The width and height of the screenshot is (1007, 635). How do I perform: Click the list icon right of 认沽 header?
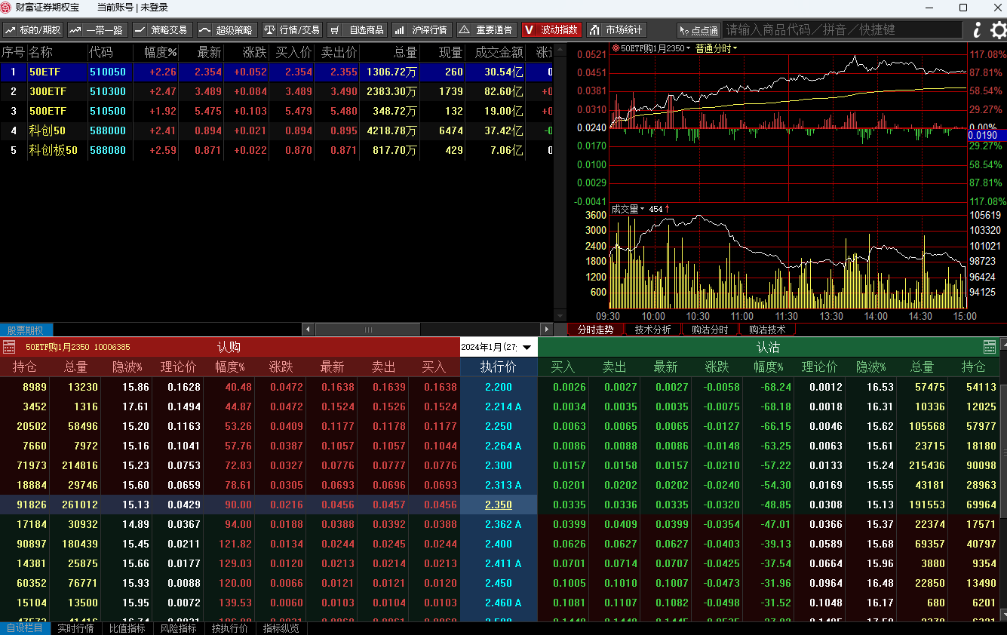[990, 347]
